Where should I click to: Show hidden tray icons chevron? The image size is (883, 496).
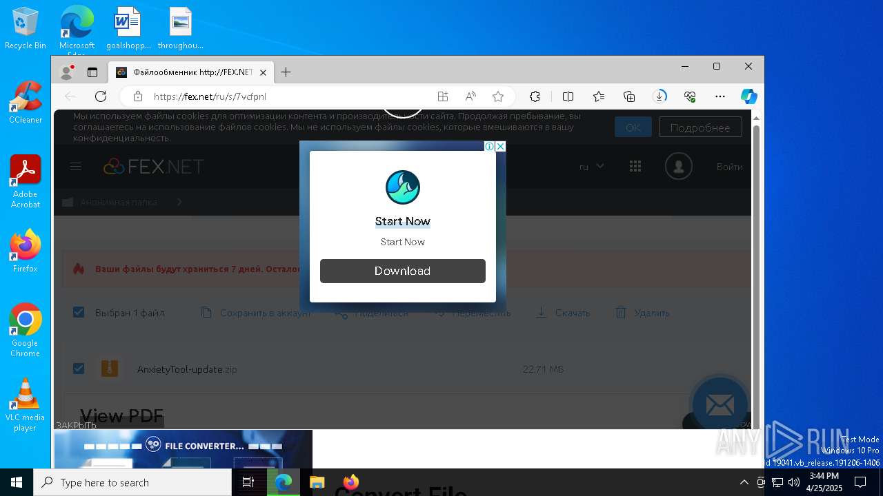pos(744,482)
